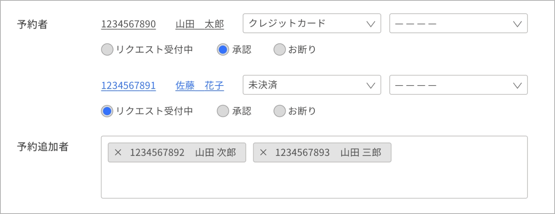Remove 山田 次郎 tag with × icon

(x=118, y=153)
